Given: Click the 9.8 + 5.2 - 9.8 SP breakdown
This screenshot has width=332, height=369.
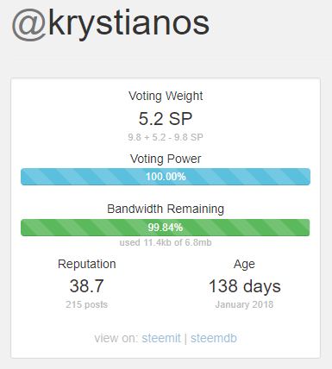Looking at the screenshot, I should (166, 137).
